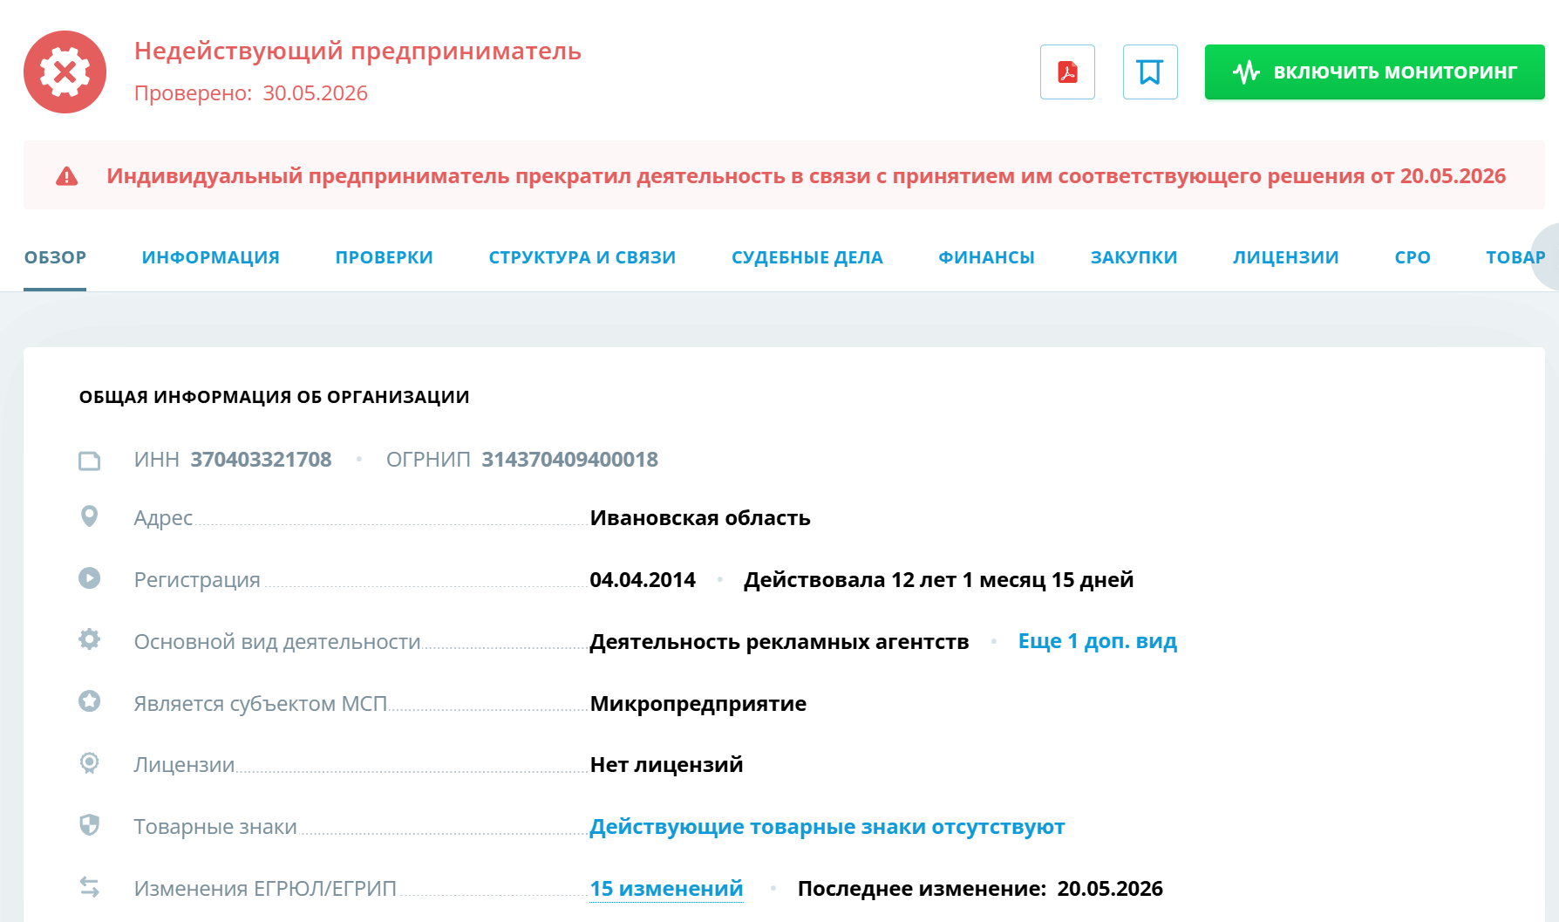Click the Недействующий предприниматель heading
Screen dimensions: 1559x922
(x=357, y=51)
